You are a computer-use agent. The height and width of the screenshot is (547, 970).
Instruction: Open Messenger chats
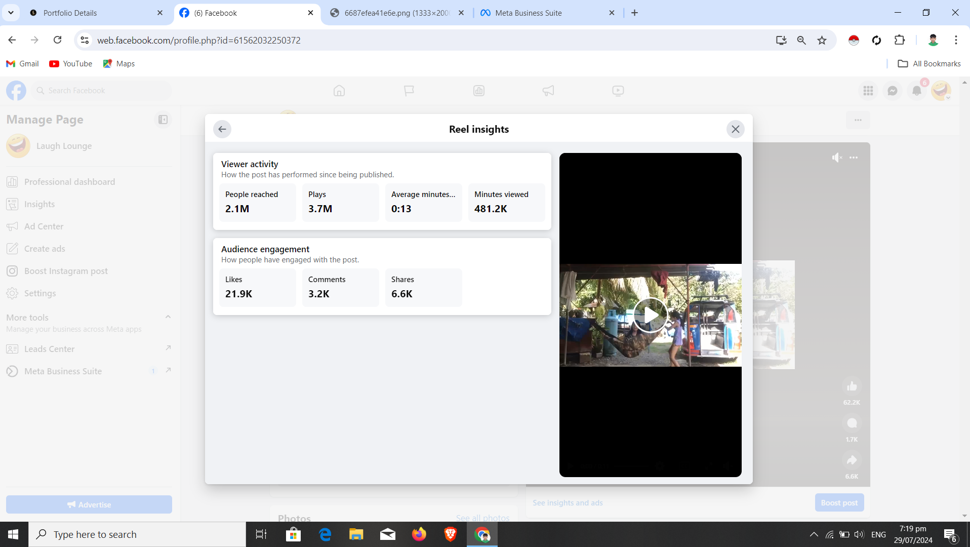tap(893, 91)
